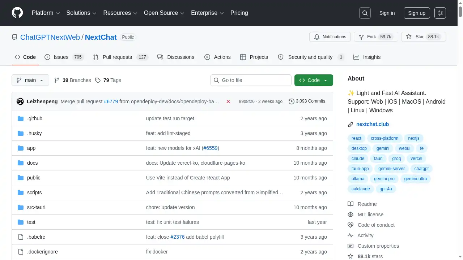Click the src-tauri folder icon
This screenshot has width=463, height=260.
click(x=21, y=207)
